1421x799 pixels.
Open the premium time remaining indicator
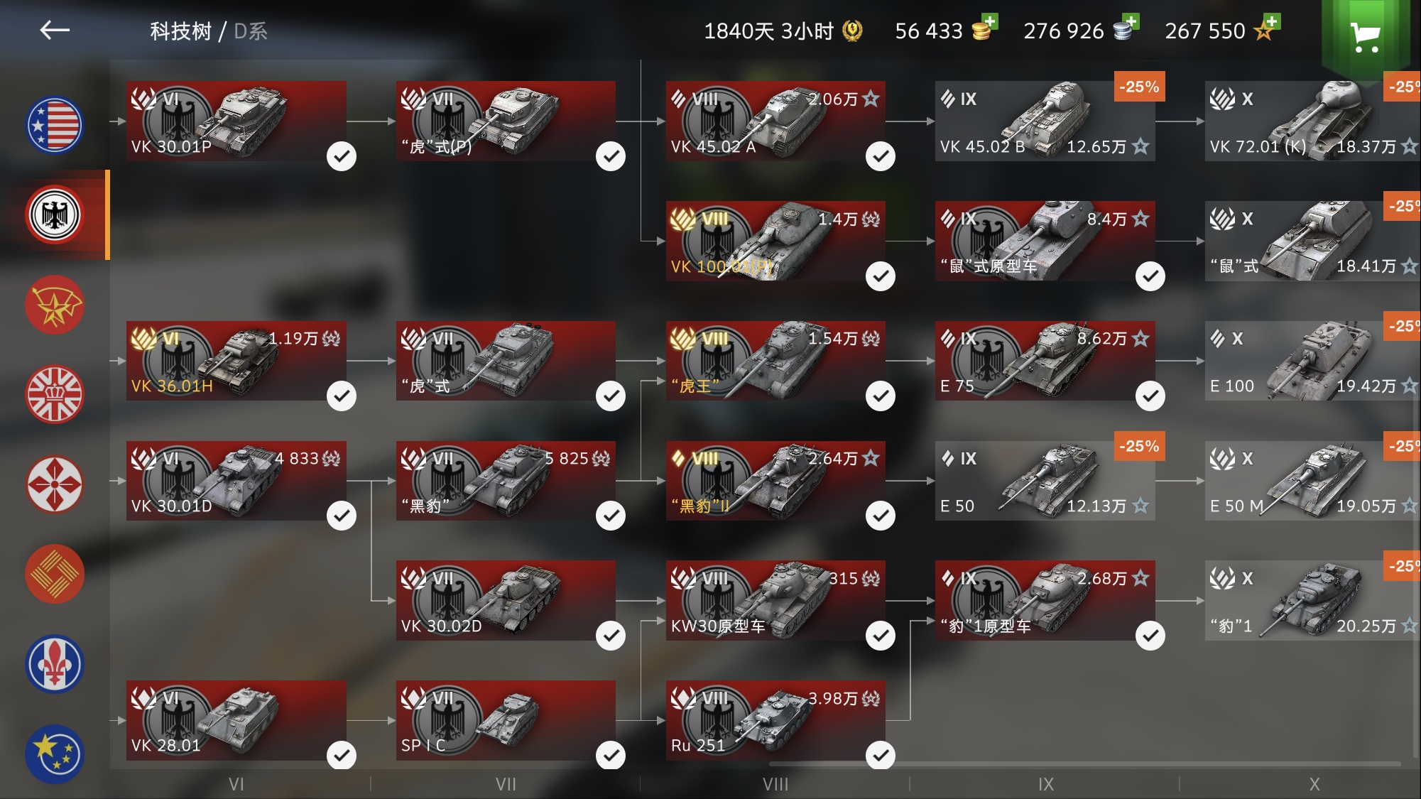[783, 31]
